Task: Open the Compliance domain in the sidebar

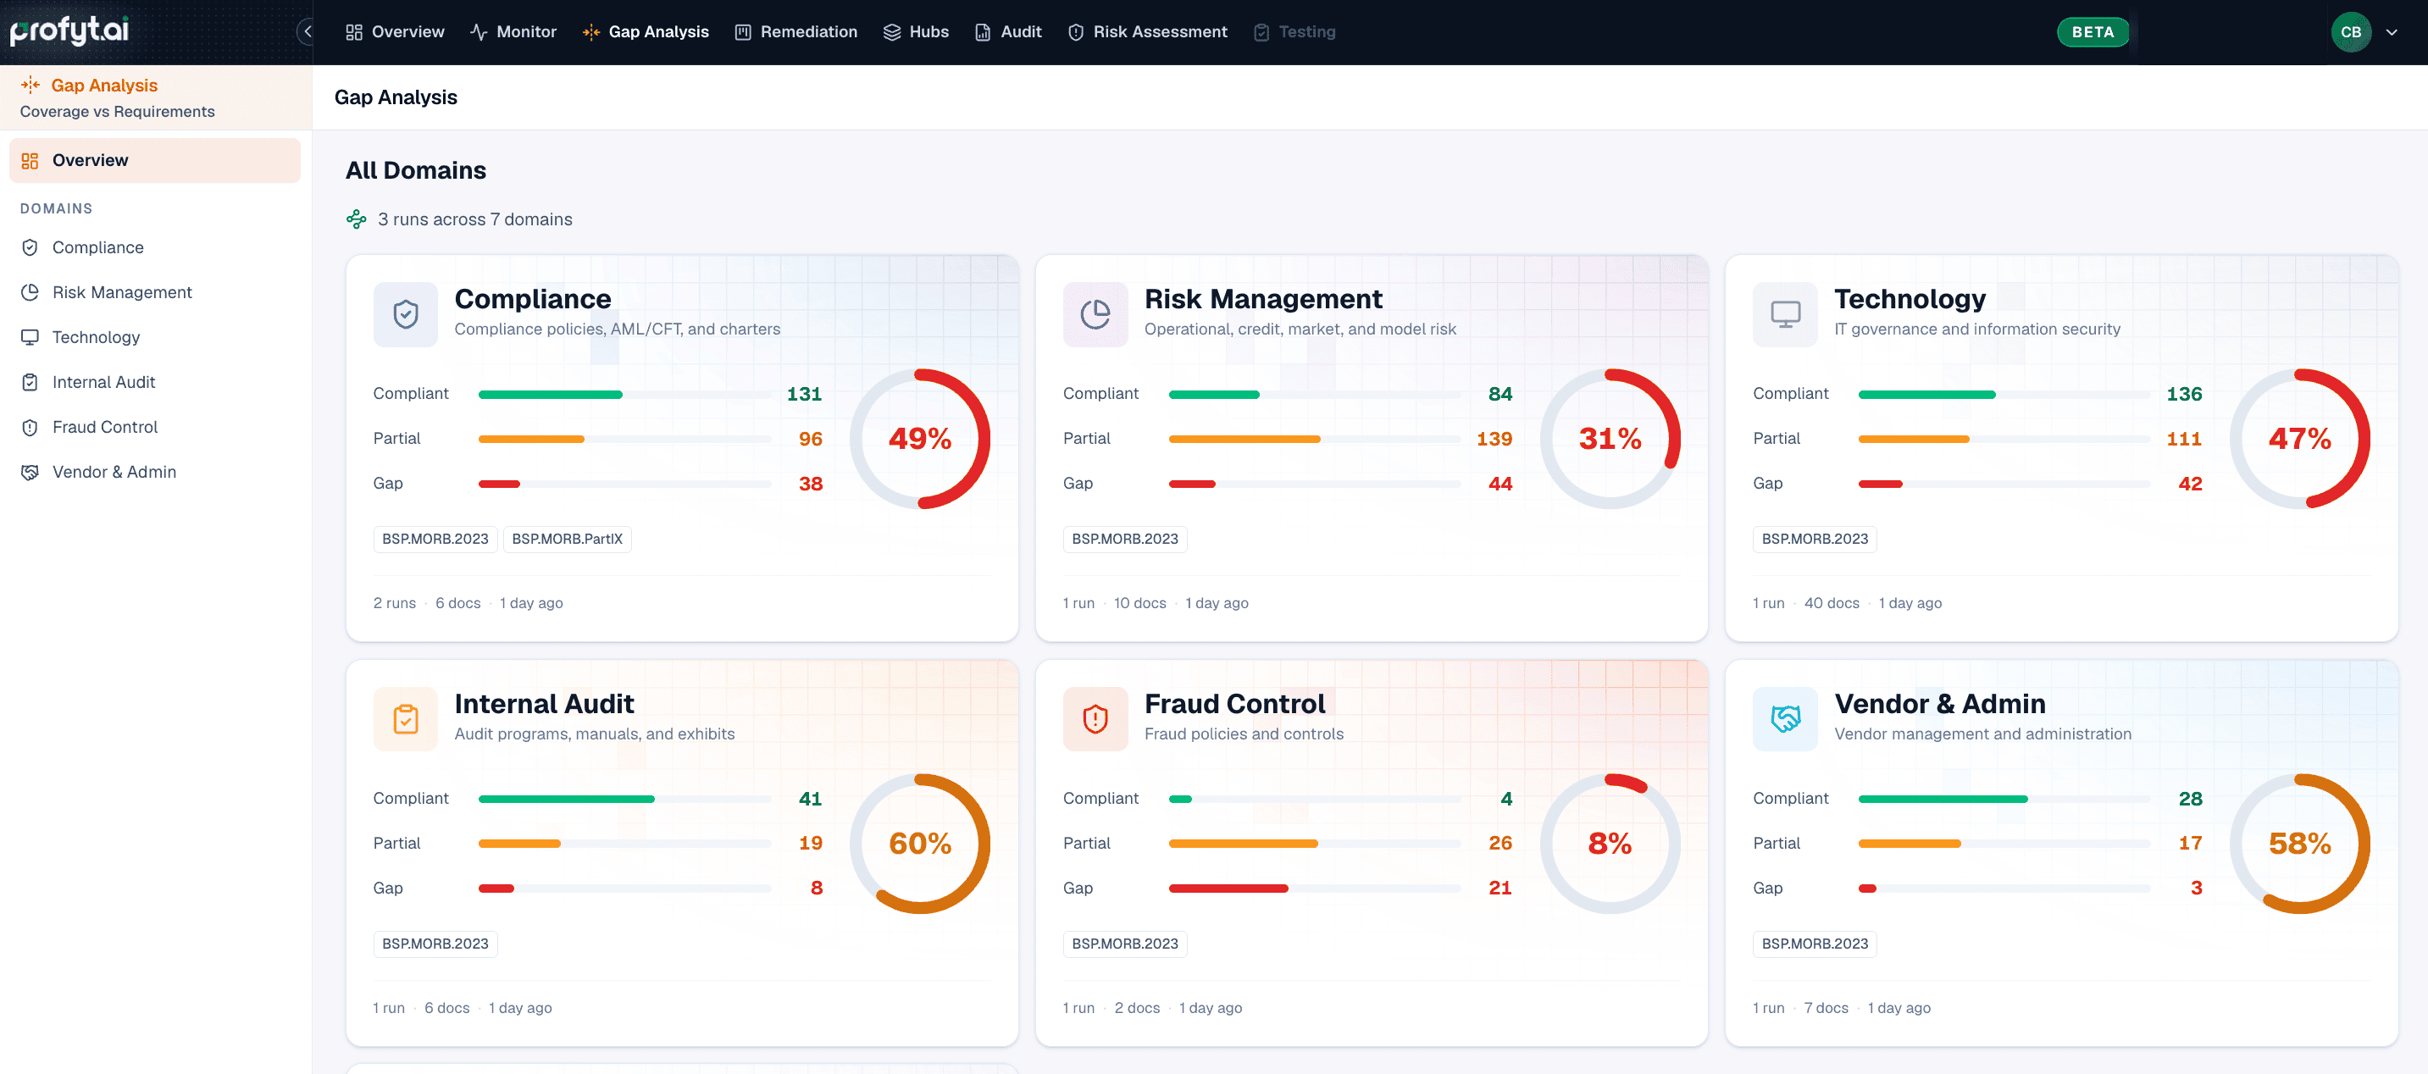Action: [154, 246]
